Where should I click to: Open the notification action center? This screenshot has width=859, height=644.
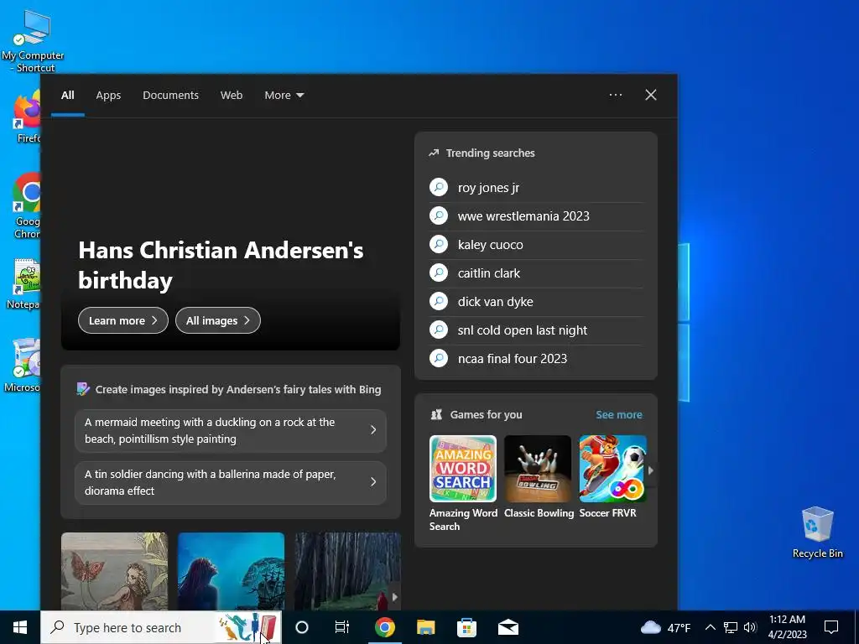point(831,627)
